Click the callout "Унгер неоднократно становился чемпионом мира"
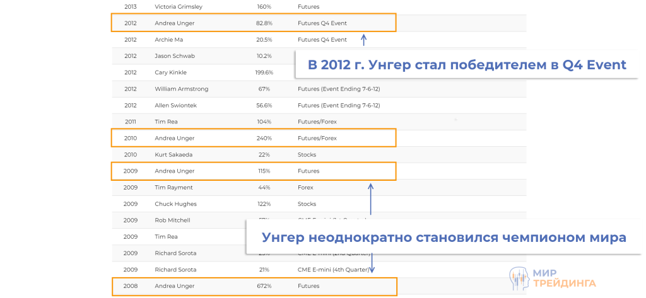 click(444, 237)
